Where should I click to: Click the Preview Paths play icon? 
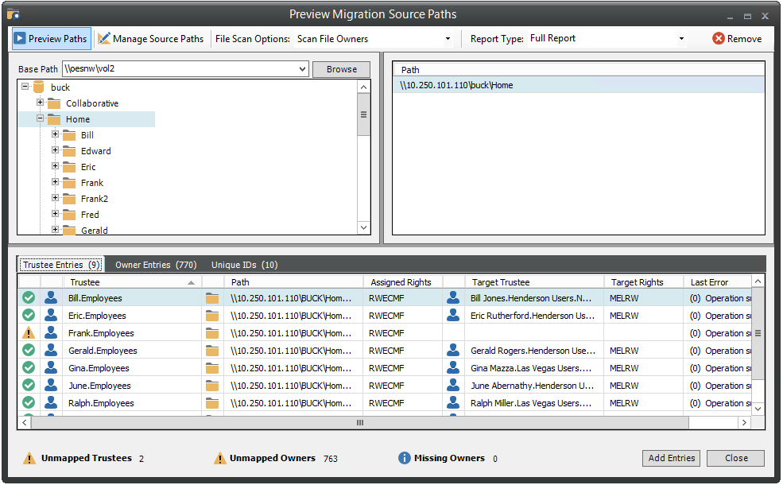(19, 38)
